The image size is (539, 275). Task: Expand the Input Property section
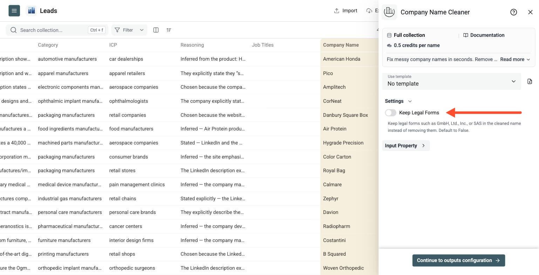[405, 146]
